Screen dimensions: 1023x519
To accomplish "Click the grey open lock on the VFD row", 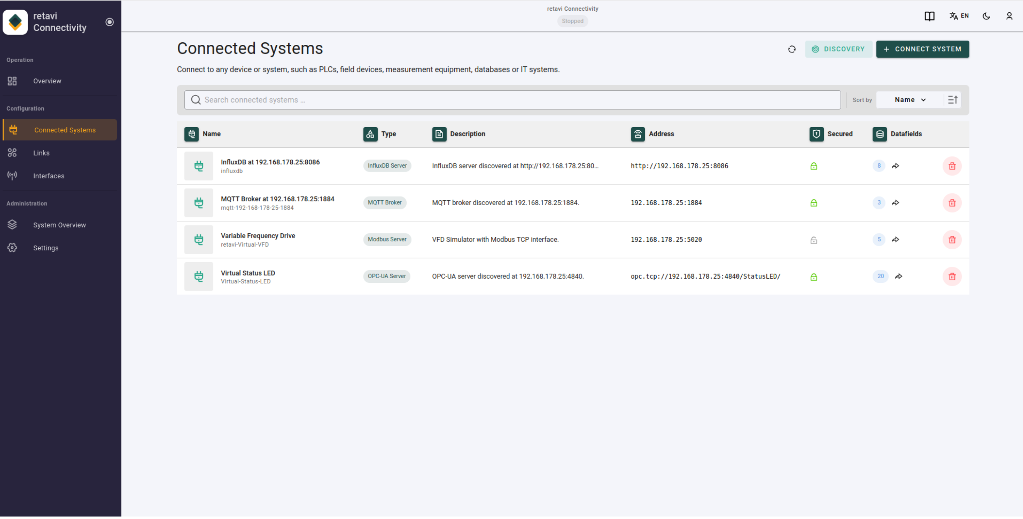I will [x=813, y=240].
